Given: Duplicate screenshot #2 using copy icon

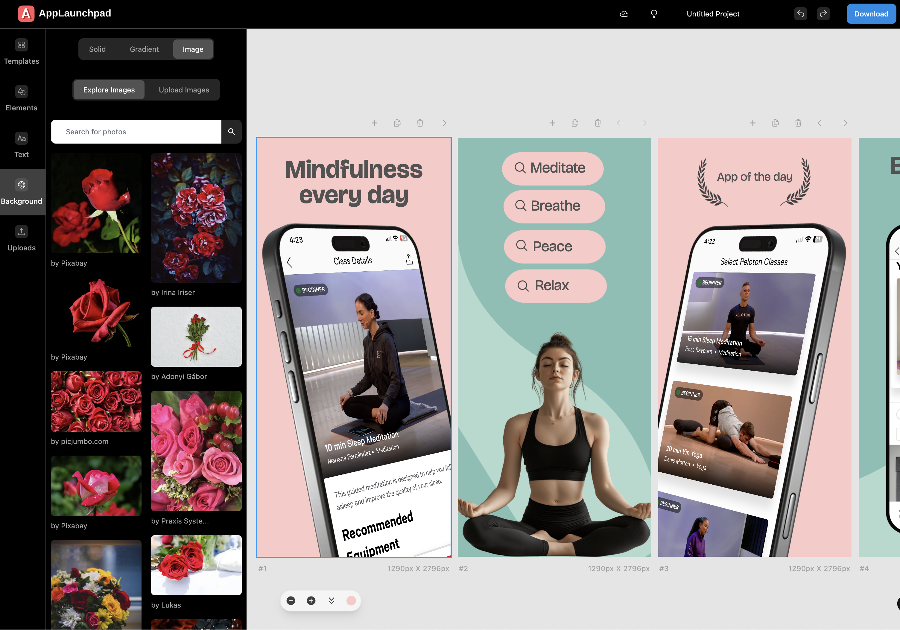Looking at the screenshot, I should [x=575, y=123].
